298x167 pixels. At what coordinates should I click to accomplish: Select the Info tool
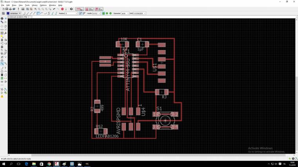2,18
